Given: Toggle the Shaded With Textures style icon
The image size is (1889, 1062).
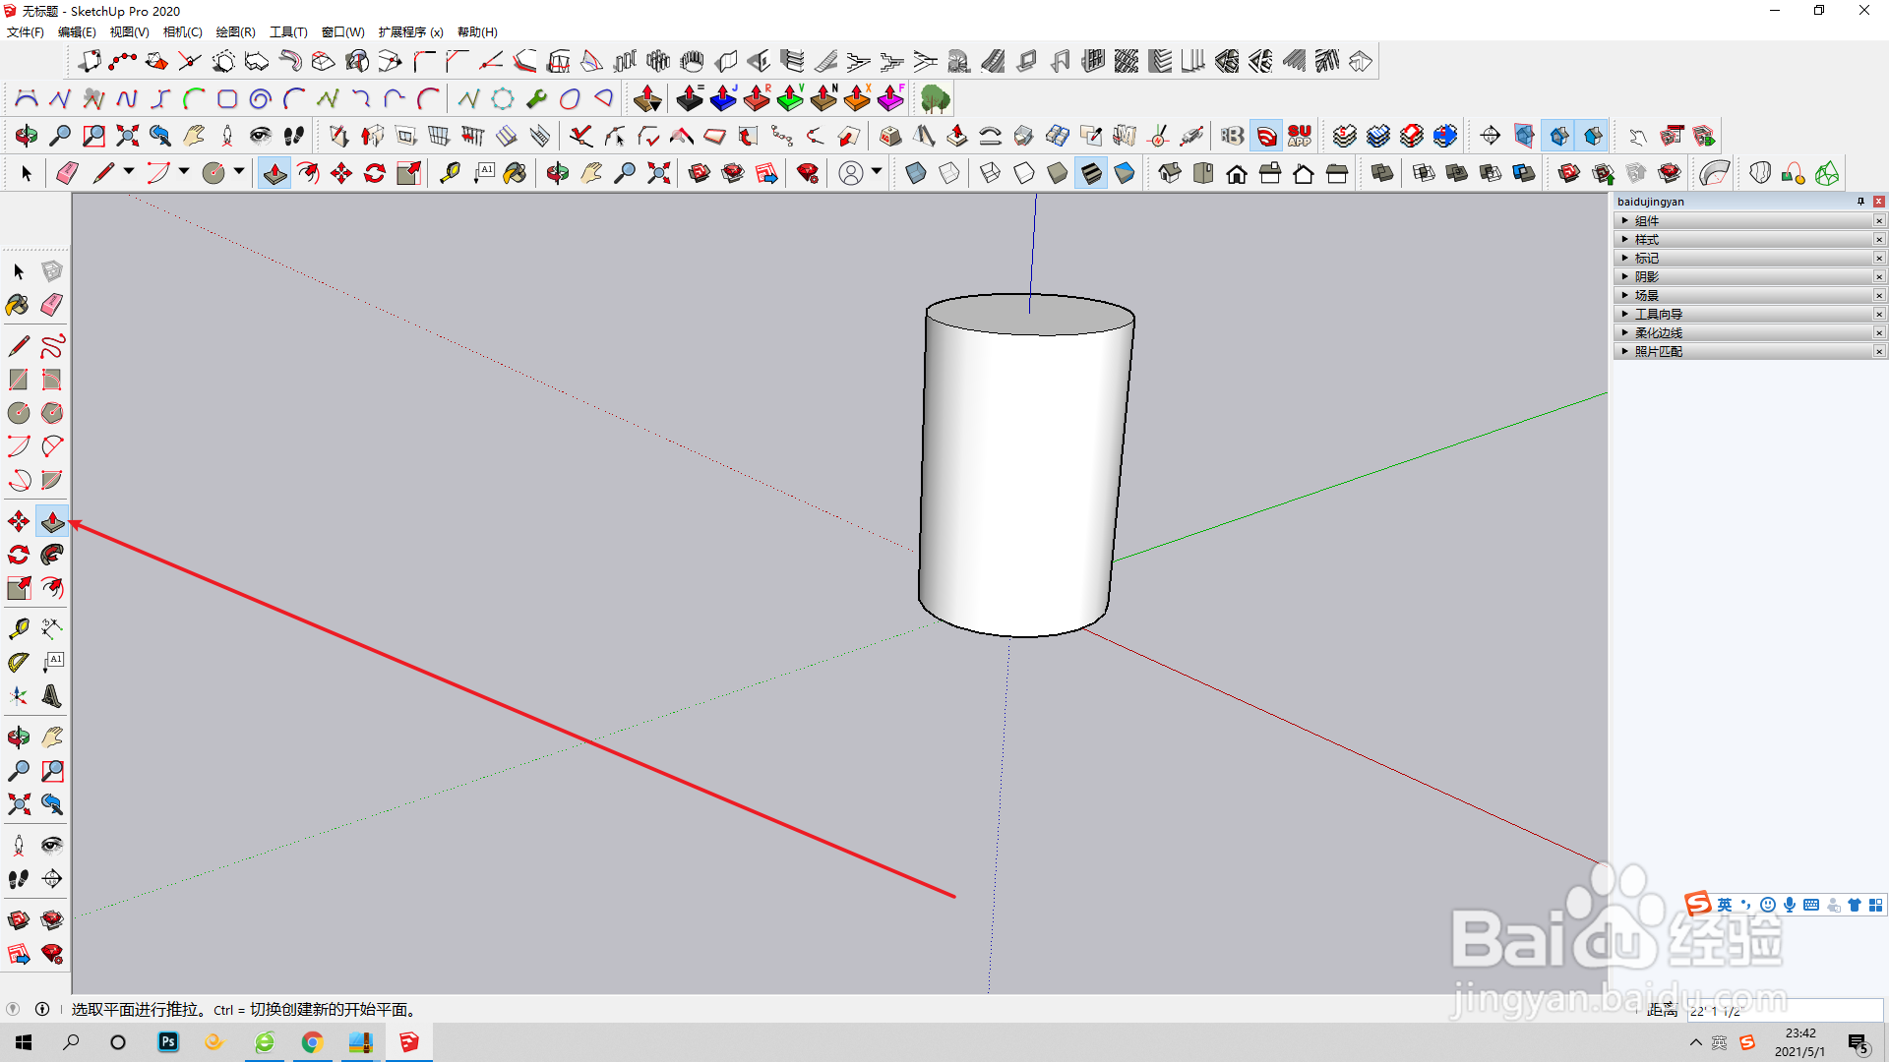Looking at the screenshot, I should pyautogui.click(x=1091, y=174).
